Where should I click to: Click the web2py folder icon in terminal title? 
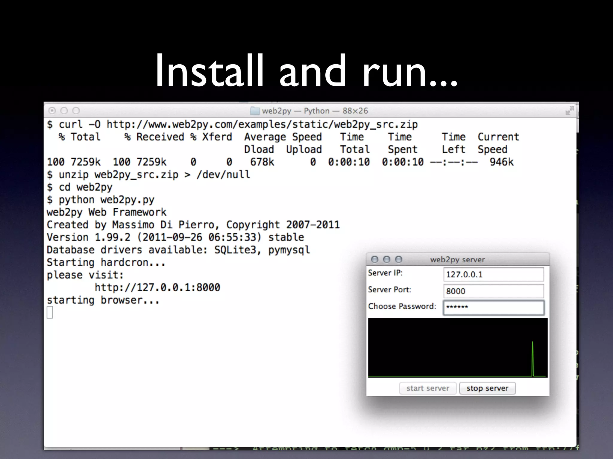click(255, 111)
